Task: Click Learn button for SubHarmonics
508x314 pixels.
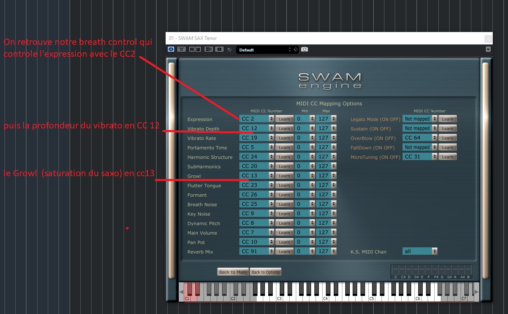Action: tap(284, 167)
